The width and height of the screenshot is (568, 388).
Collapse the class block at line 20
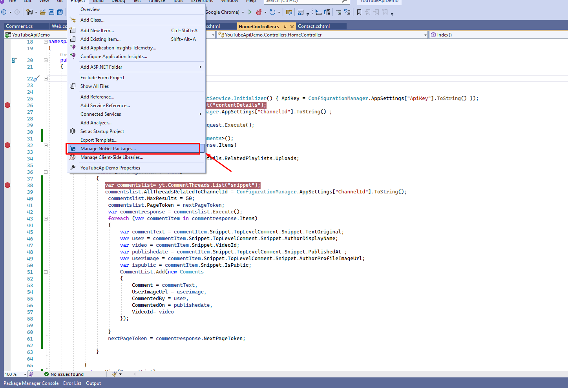coord(46,60)
